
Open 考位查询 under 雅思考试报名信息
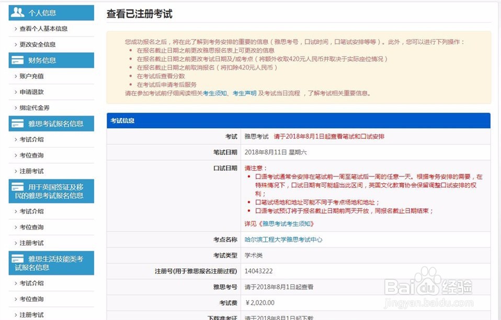31,155
